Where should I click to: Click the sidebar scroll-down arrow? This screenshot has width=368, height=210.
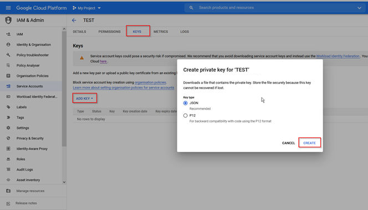[64, 182]
